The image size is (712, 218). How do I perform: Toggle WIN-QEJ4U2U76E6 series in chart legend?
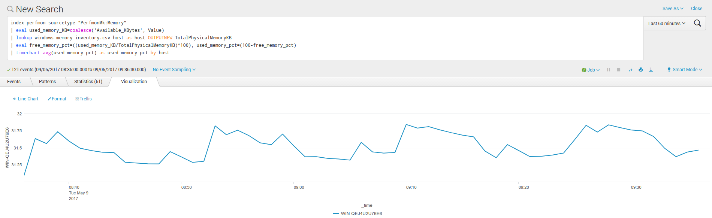[x=357, y=214]
